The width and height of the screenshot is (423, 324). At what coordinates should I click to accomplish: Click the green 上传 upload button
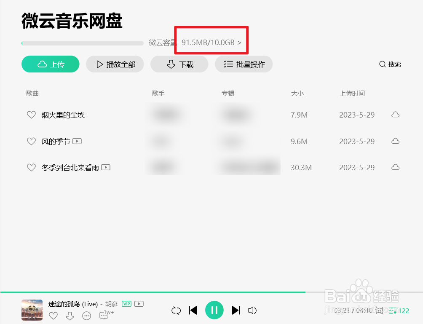pos(51,64)
